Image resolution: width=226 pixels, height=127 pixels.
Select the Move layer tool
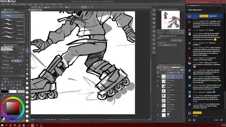(x=11, y=81)
